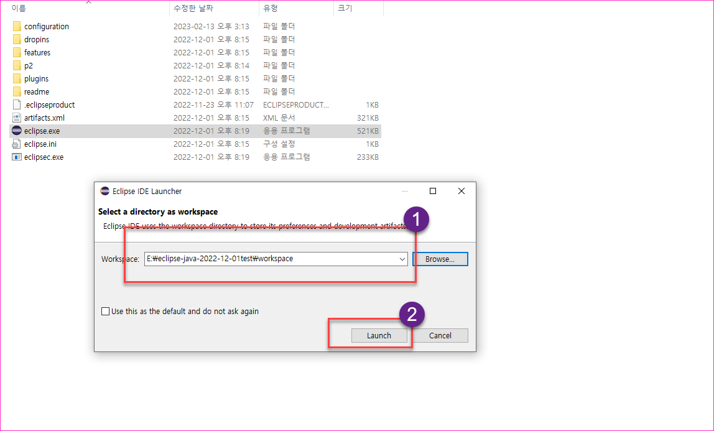Click the Browse... button
This screenshot has width=714, height=431.
pos(440,259)
